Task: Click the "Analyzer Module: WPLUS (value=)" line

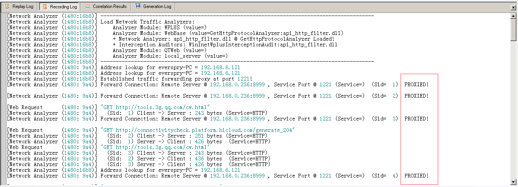Action: pos(159,27)
